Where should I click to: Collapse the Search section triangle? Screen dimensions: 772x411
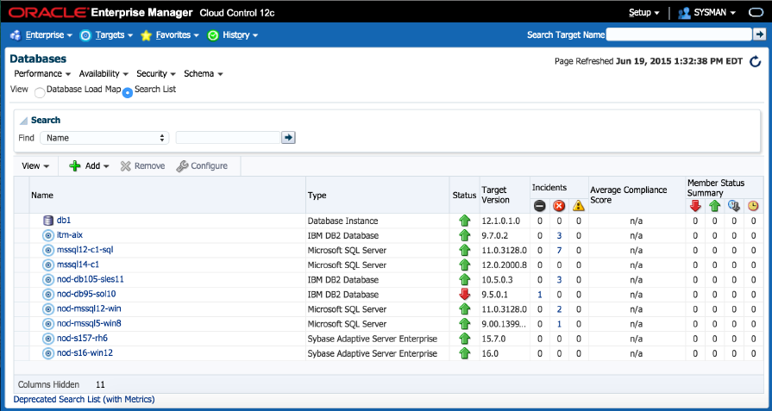(x=23, y=121)
